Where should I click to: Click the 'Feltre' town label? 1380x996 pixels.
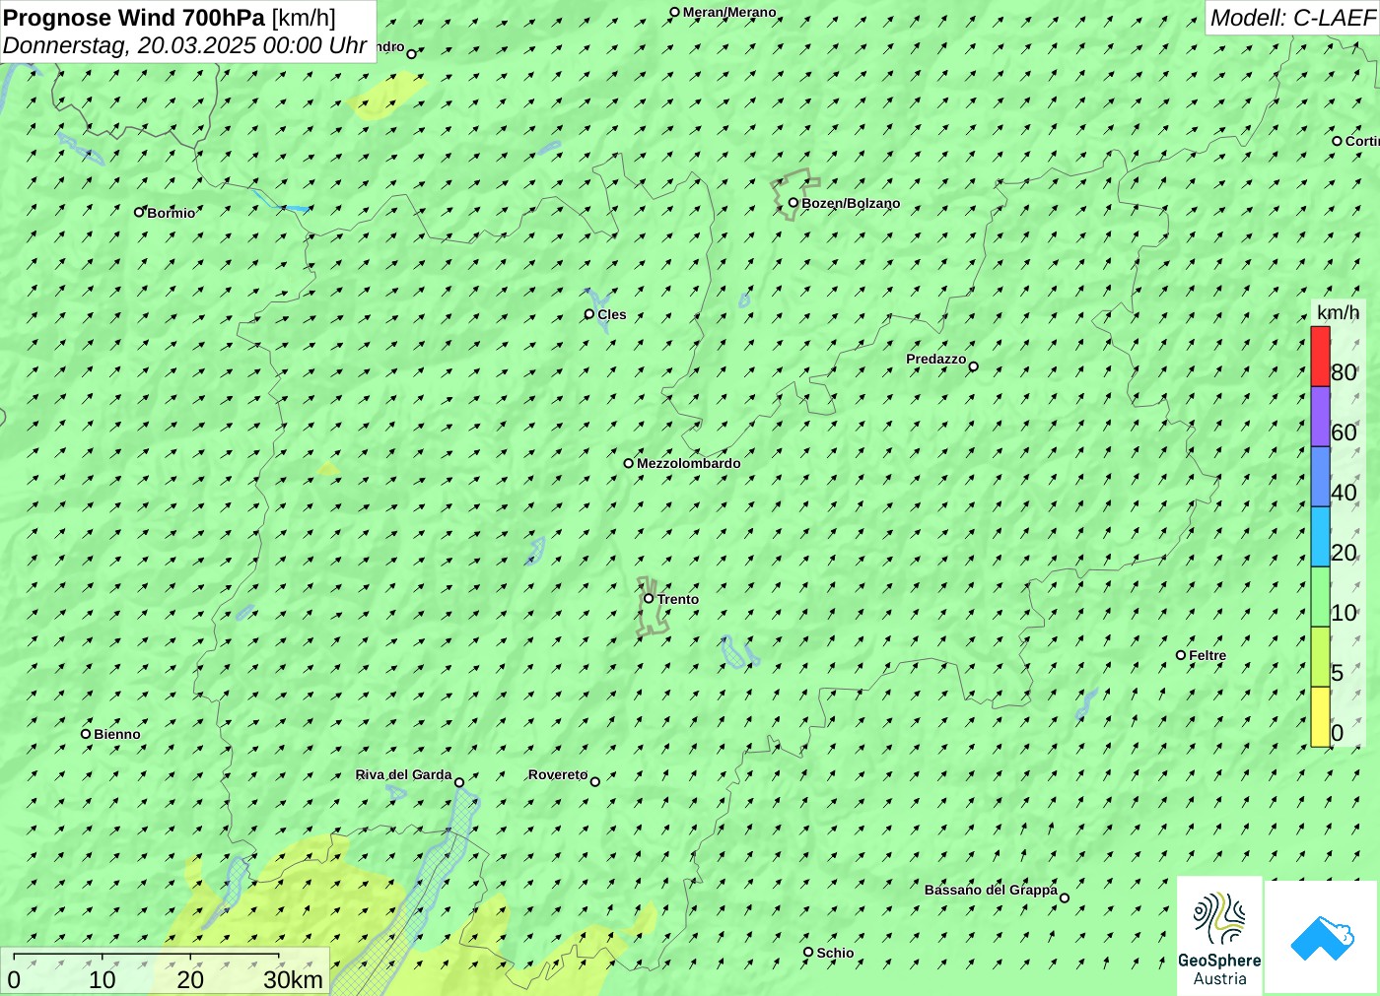click(1207, 655)
